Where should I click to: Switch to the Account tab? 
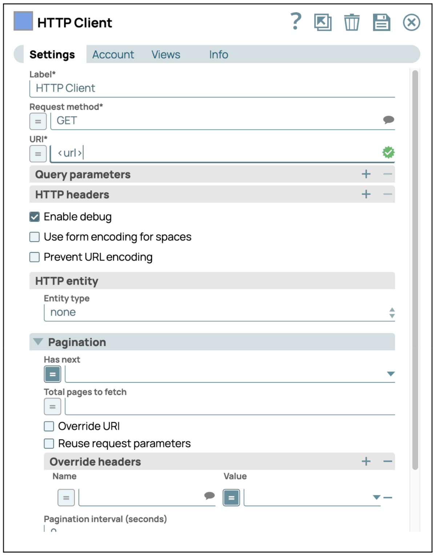113,54
